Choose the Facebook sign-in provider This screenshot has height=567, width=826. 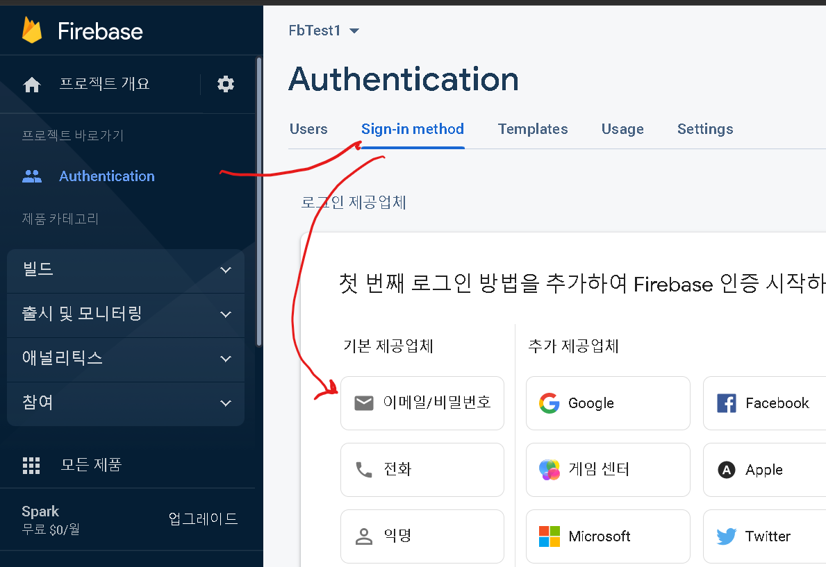pos(765,403)
